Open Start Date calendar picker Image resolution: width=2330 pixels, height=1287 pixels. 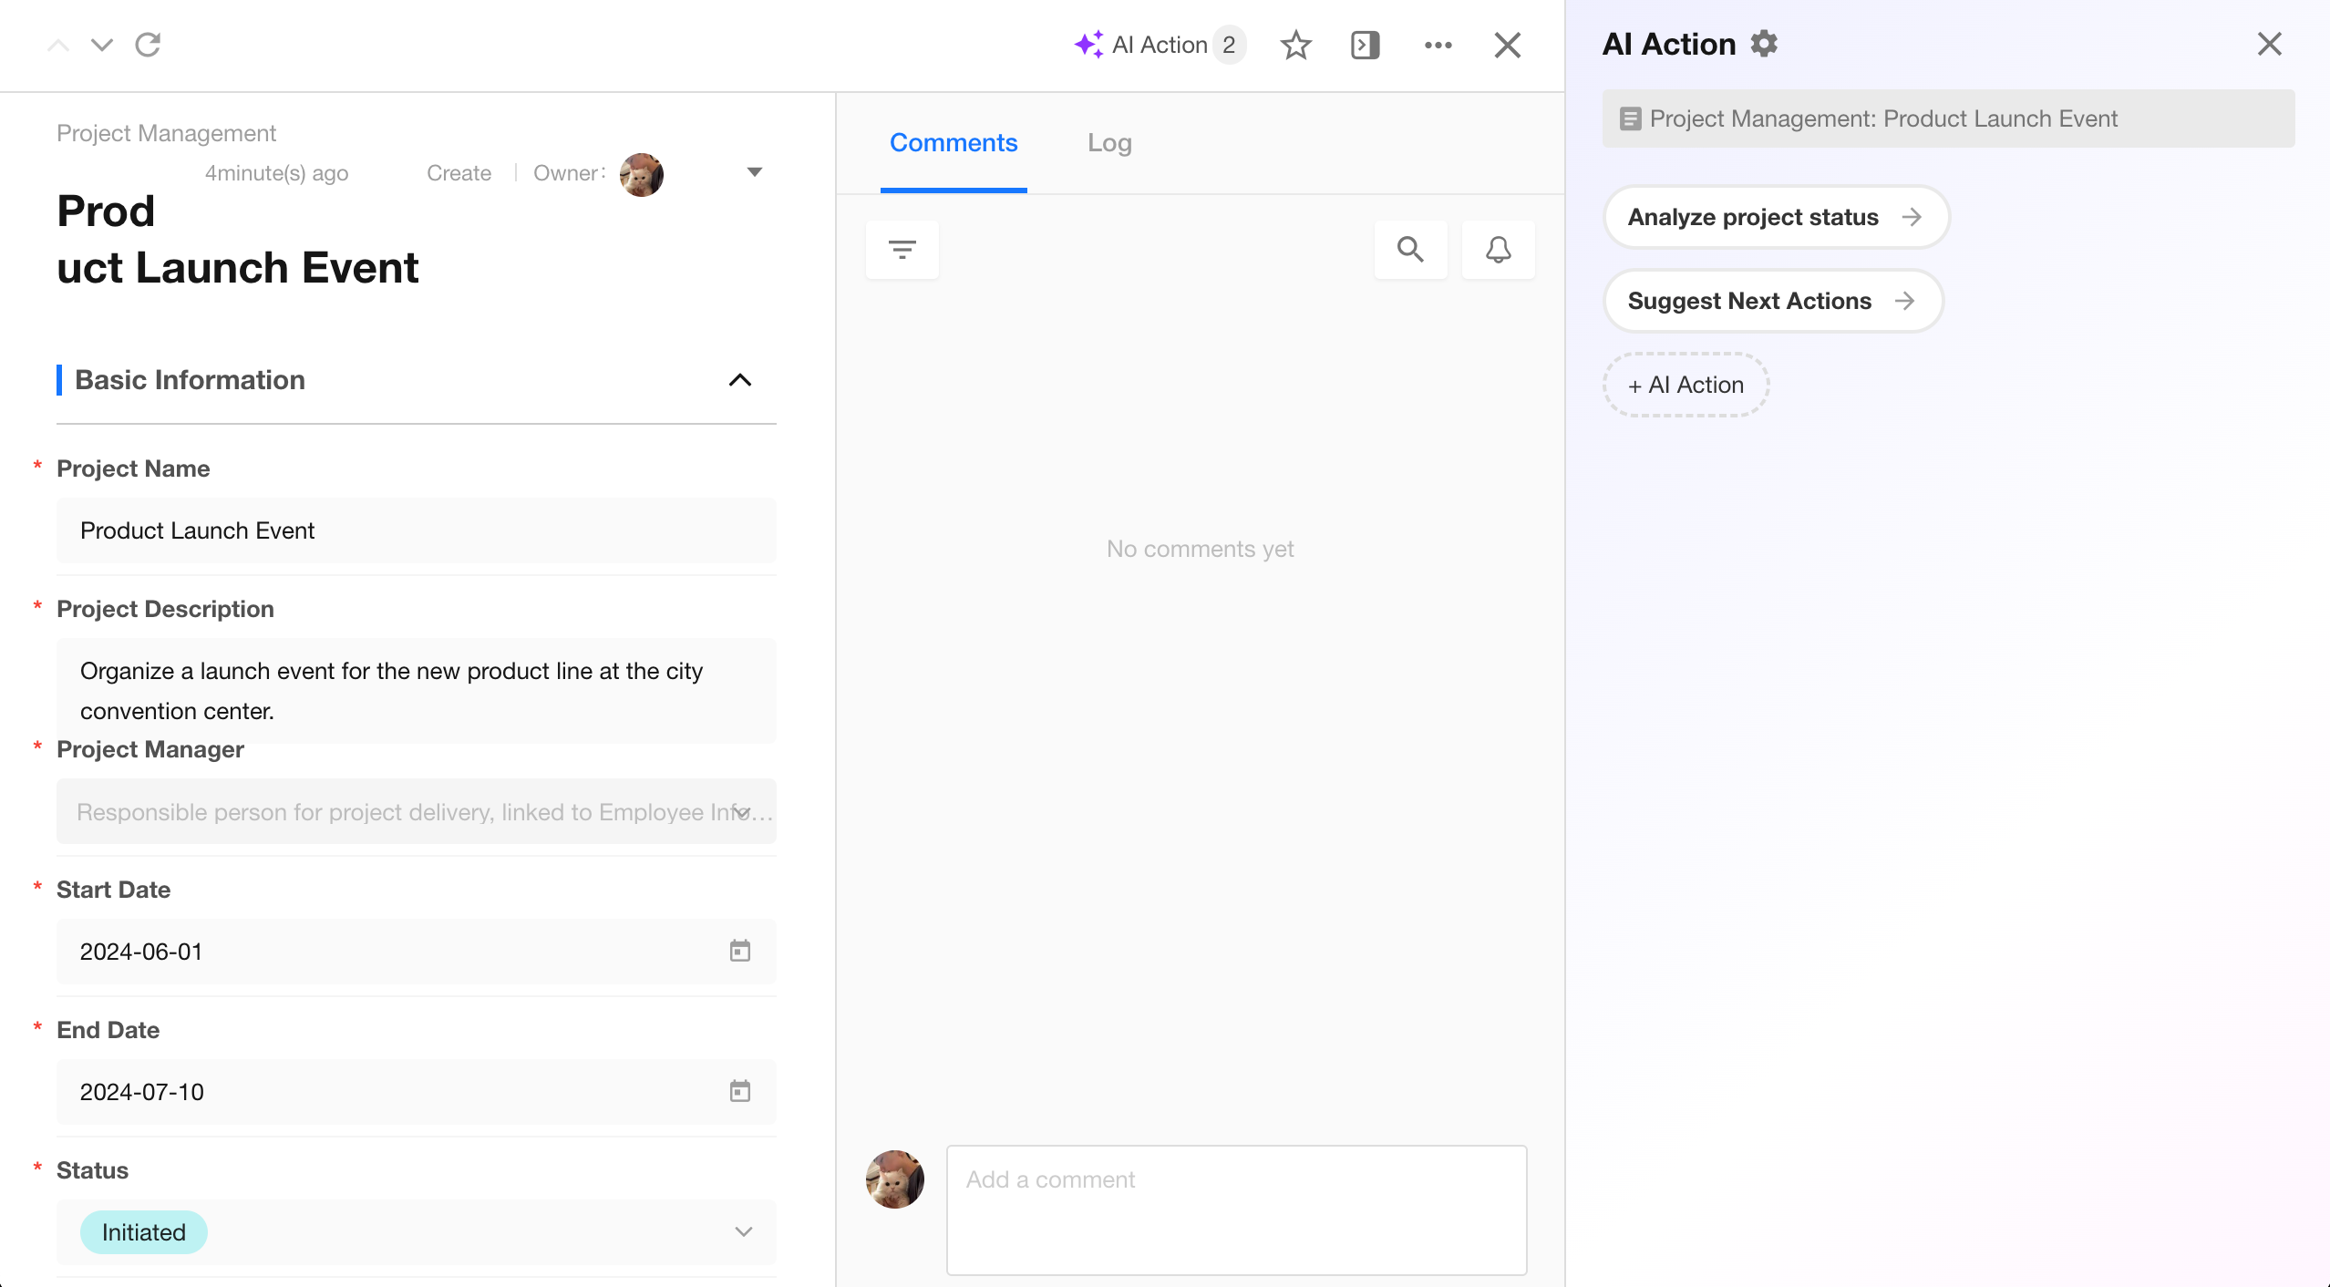[739, 951]
